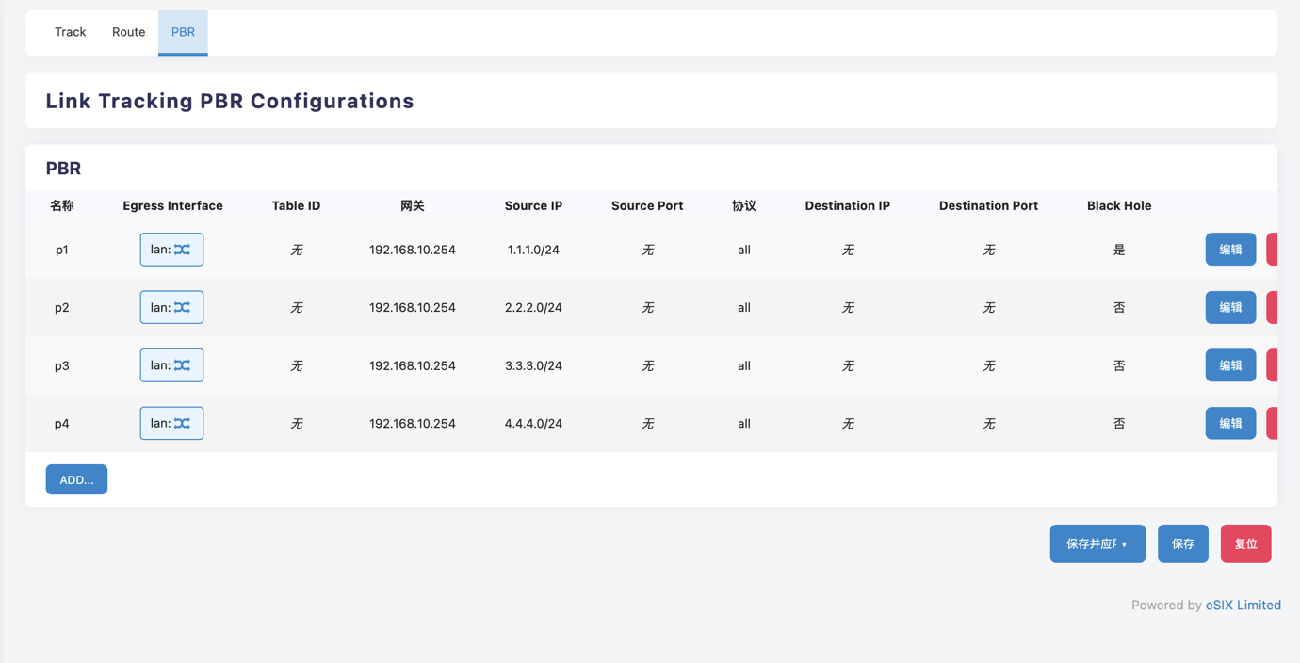This screenshot has height=663, width=1300.
Task: Click the lan interface icon for p3
Action: 182,365
